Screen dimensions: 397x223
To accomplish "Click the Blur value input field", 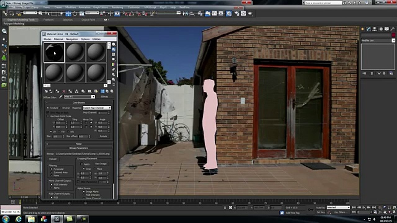I will click(x=58, y=136).
